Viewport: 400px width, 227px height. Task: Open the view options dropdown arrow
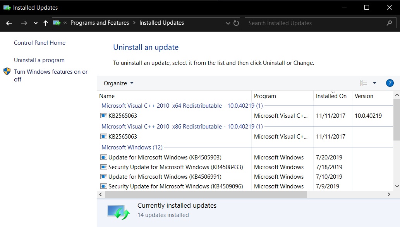tap(374, 83)
